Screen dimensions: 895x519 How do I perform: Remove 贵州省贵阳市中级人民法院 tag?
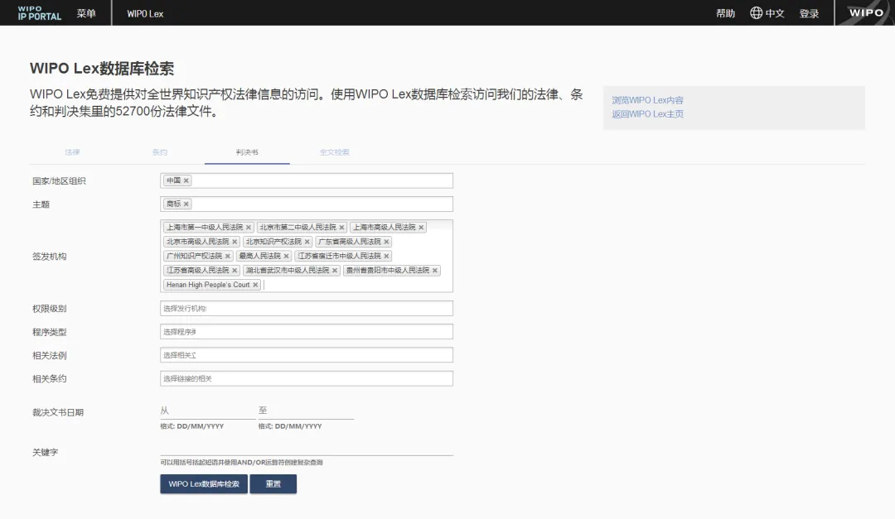[x=435, y=271]
